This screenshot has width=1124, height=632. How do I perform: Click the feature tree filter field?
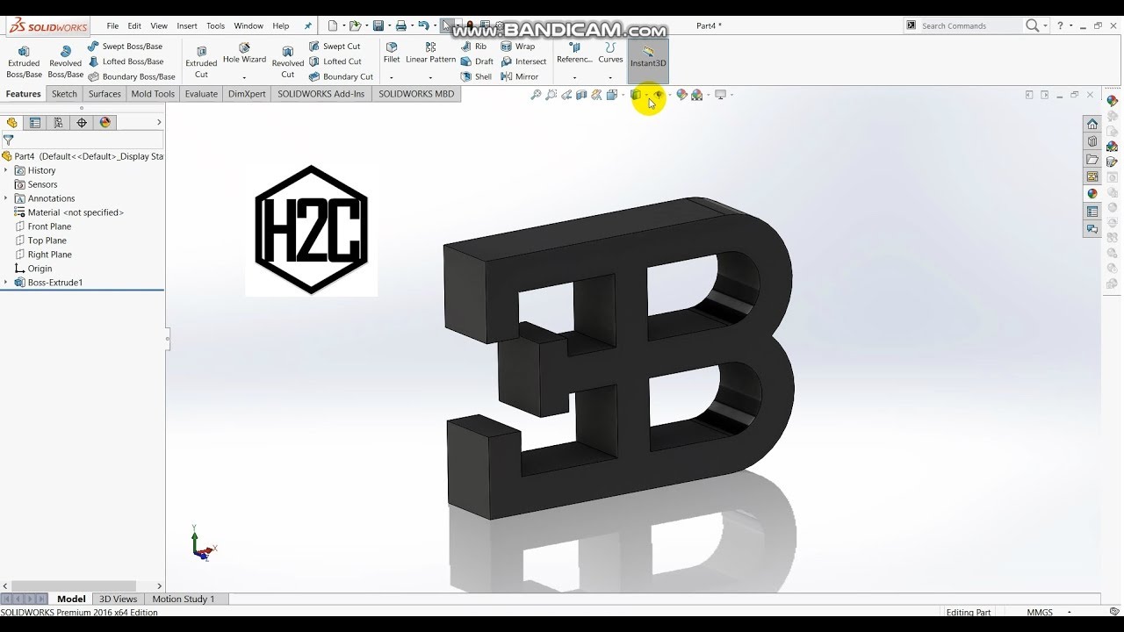83,140
